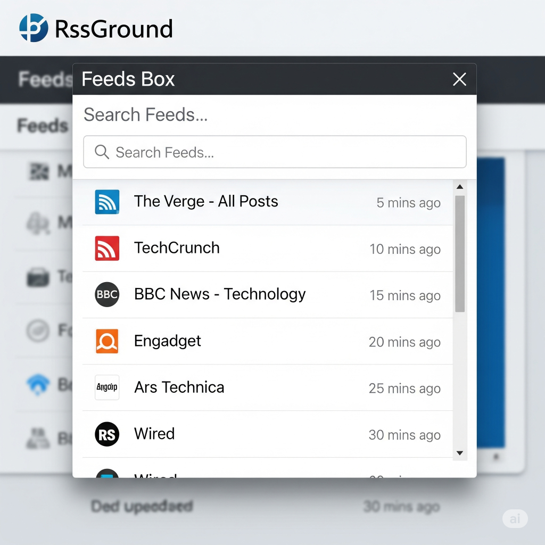Screen dimensions: 545x545
Task: Click the '5 mins ago' timestamp
Action: pyautogui.click(x=408, y=203)
